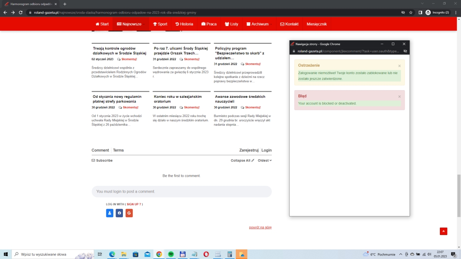Bookmark this page with the star icon
461x259 pixels.
(x=411, y=13)
